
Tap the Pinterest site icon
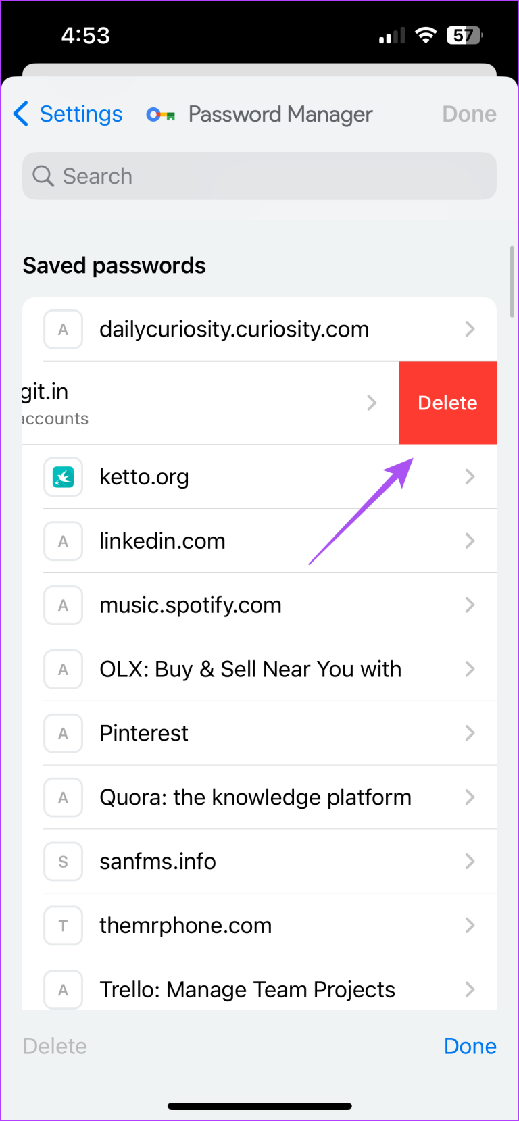(63, 733)
